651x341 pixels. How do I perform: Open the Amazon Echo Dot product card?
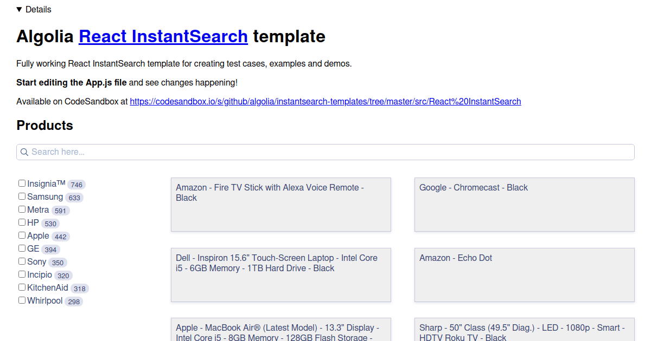(x=525, y=275)
